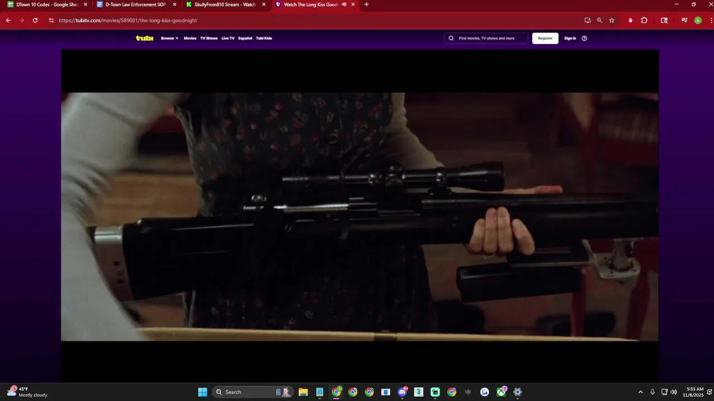Screen dimensions: 714x401
Task: Click the tab search toolbar icon
Action: pos(664,20)
